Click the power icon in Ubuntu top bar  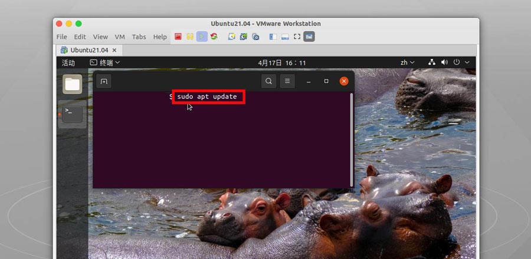tap(457, 62)
